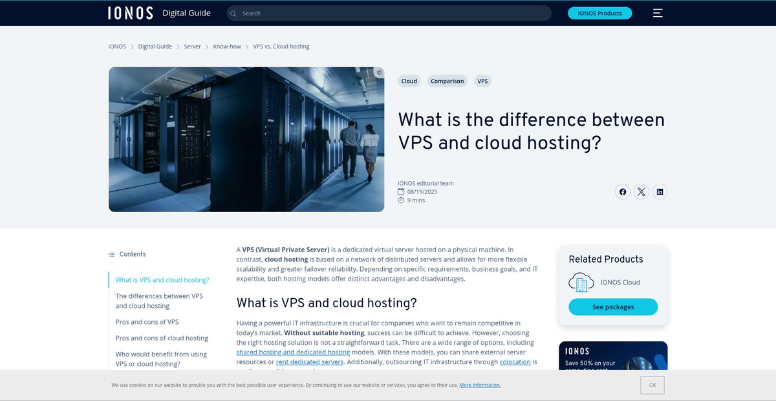Accept cookies with OK button
776x401 pixels.
click(652, 385)
